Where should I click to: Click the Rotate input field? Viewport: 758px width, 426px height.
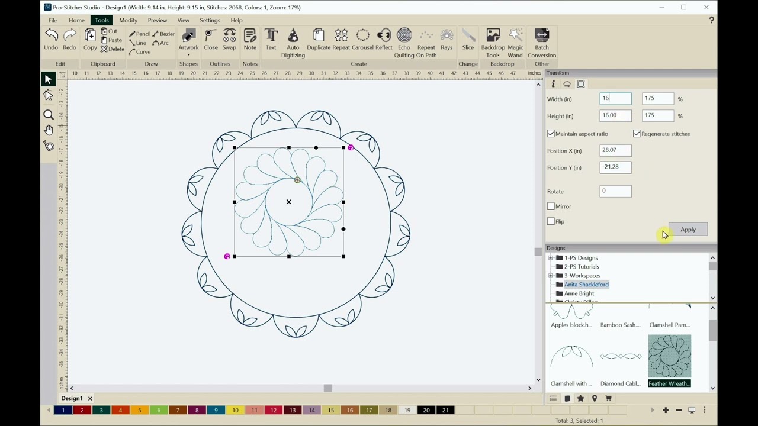615,191
